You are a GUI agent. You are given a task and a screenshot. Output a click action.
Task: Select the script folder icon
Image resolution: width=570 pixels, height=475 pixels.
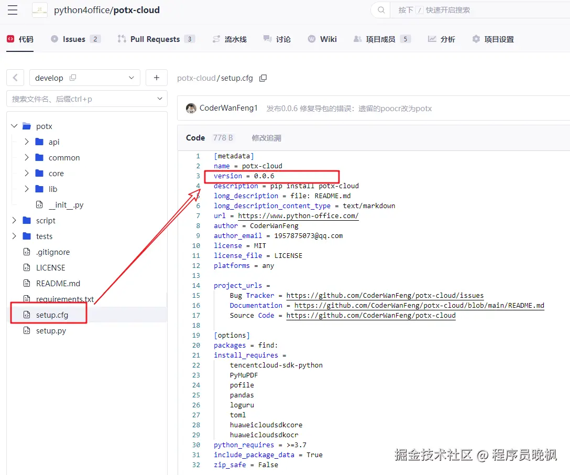pos(27,220)
